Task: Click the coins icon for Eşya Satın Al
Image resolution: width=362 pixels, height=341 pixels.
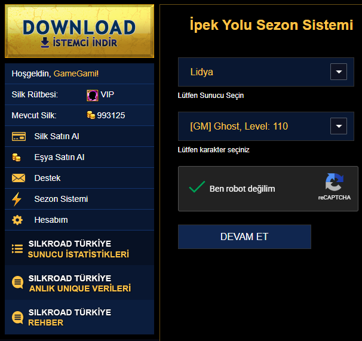Action: tap(16, 158)
